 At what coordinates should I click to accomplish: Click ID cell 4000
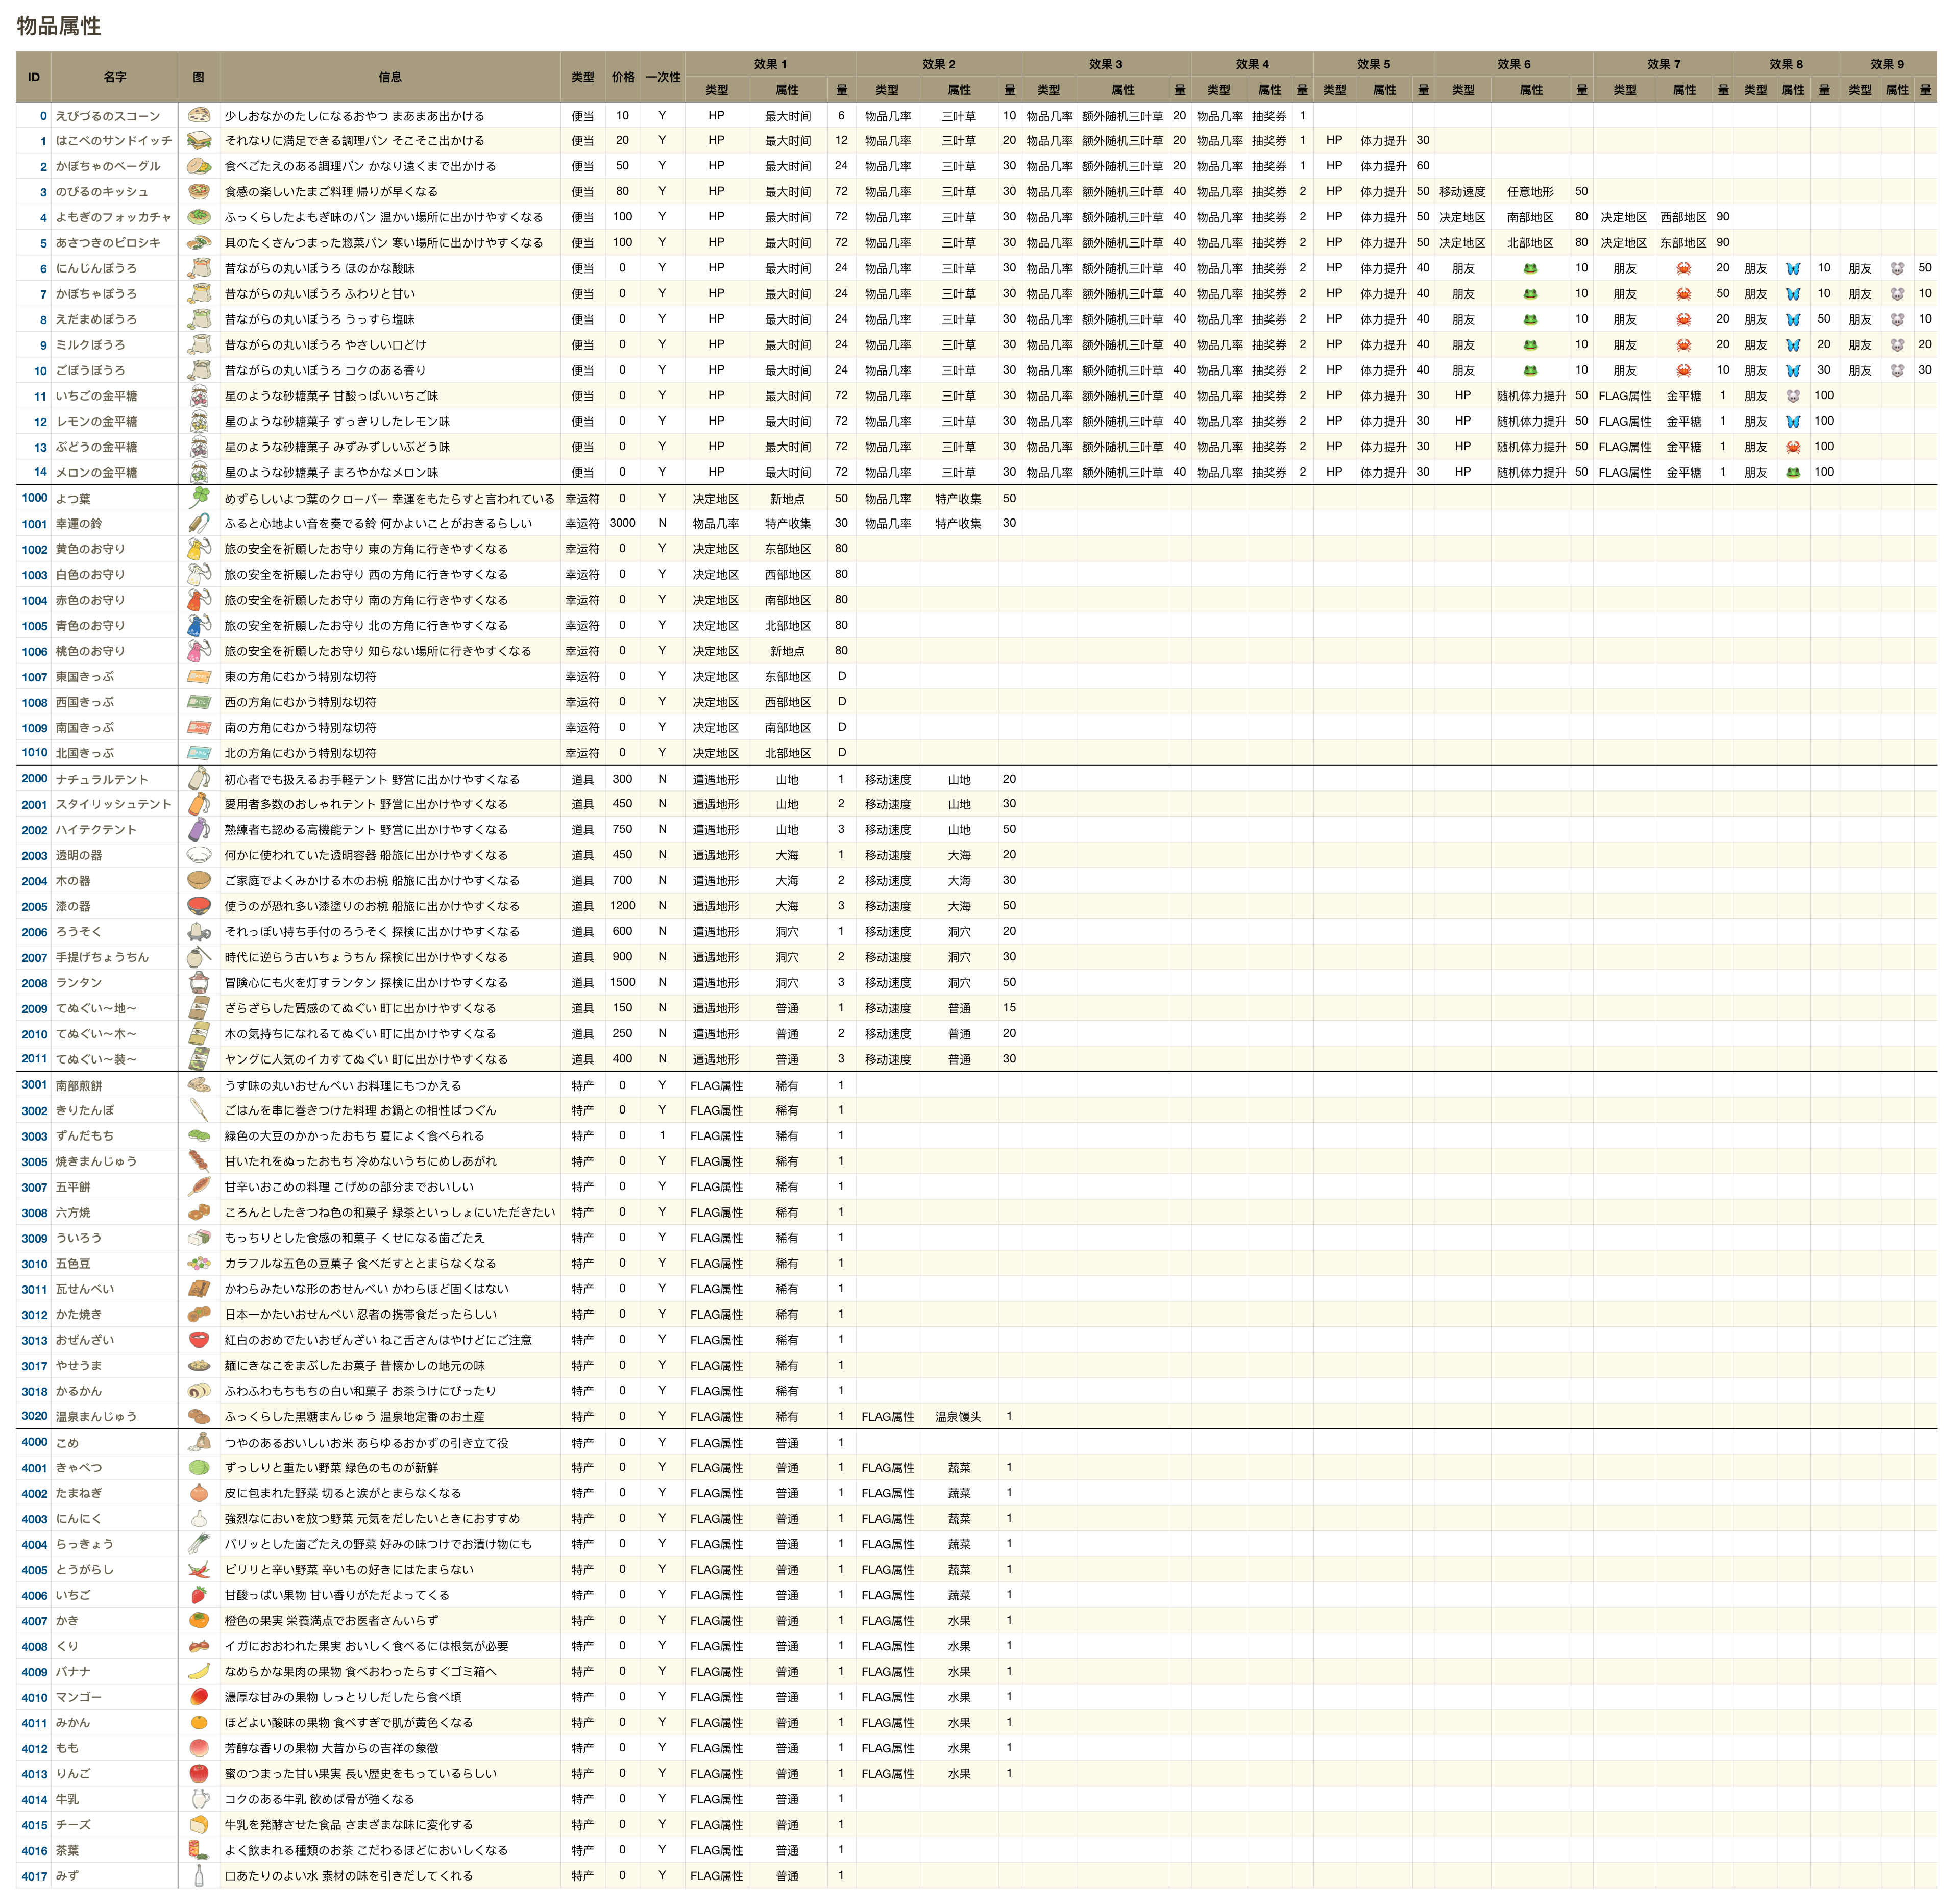34,1442
